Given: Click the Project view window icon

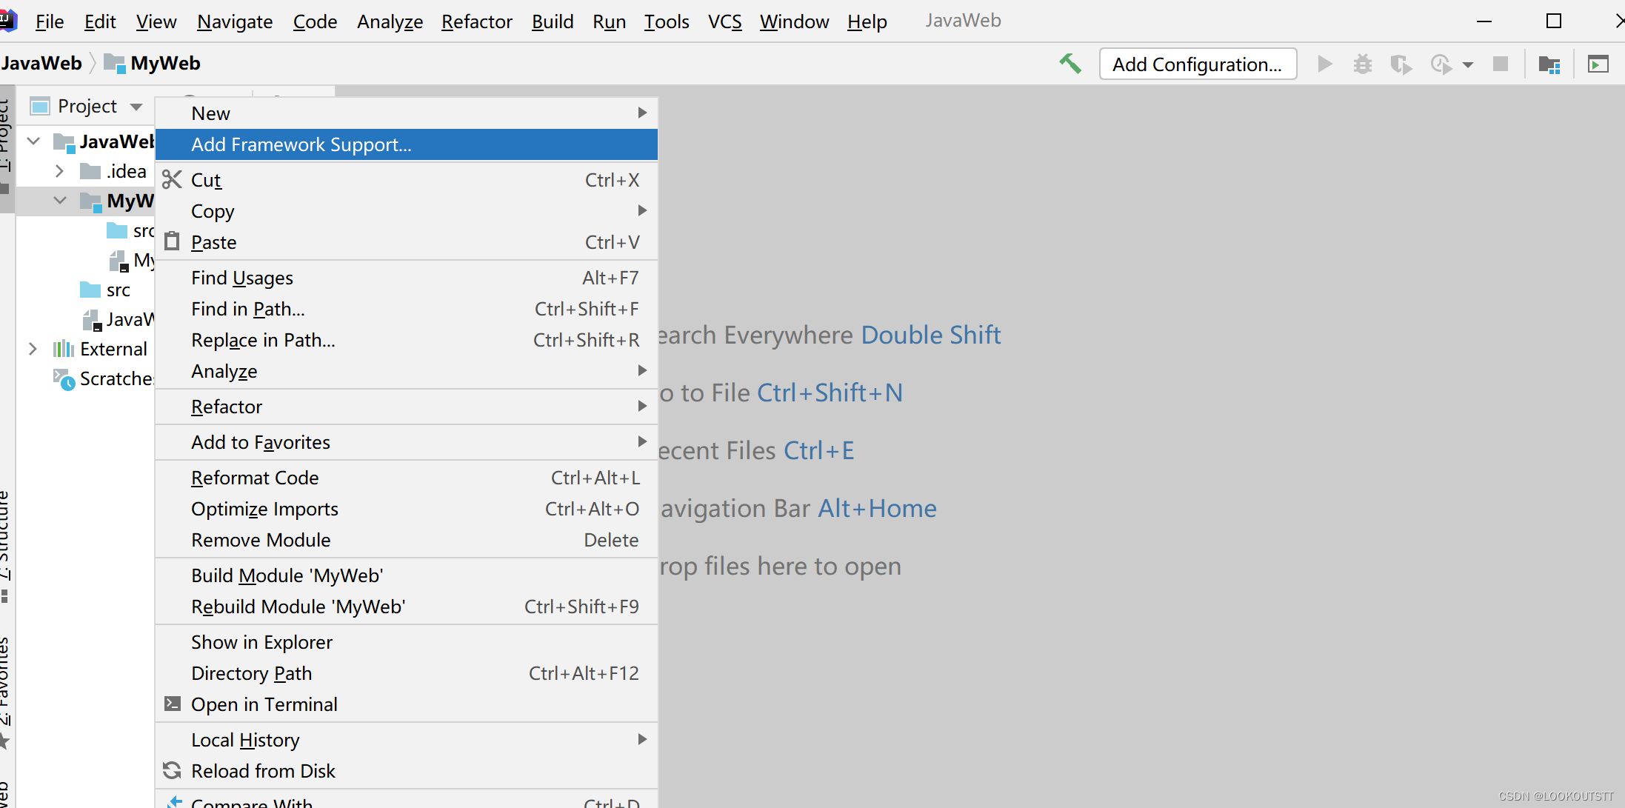Looking at the screenshot, I should (40, 107).
